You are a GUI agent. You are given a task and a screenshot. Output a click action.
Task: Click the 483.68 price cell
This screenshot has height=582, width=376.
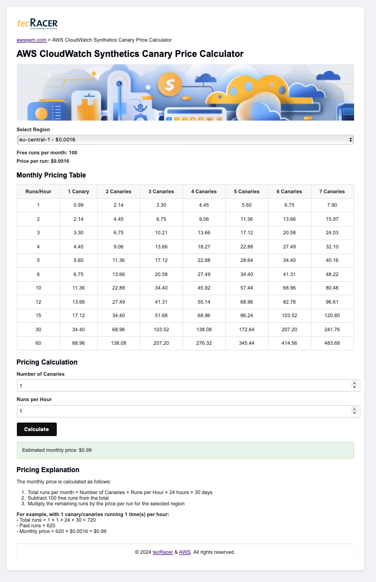pos(332,343)
